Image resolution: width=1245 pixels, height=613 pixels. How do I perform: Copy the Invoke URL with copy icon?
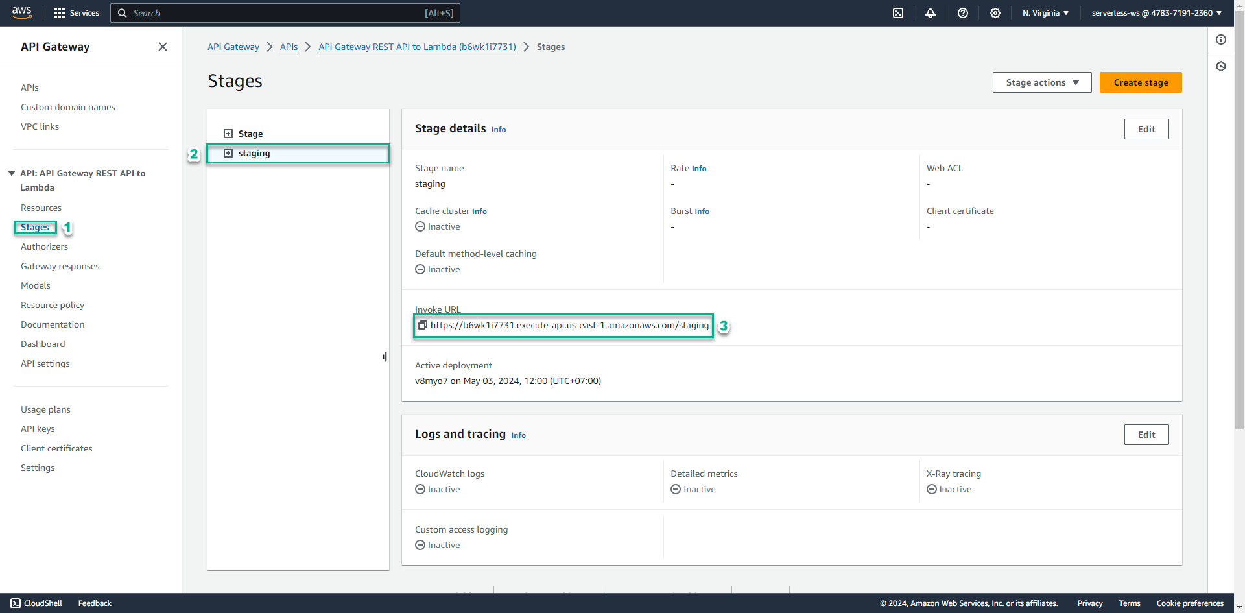422,325
